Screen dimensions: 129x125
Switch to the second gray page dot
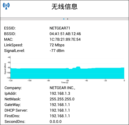[x=68, y=19]
